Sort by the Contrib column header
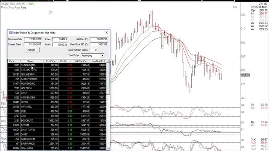This screenshot has height=151, width=269. point(66,61)
